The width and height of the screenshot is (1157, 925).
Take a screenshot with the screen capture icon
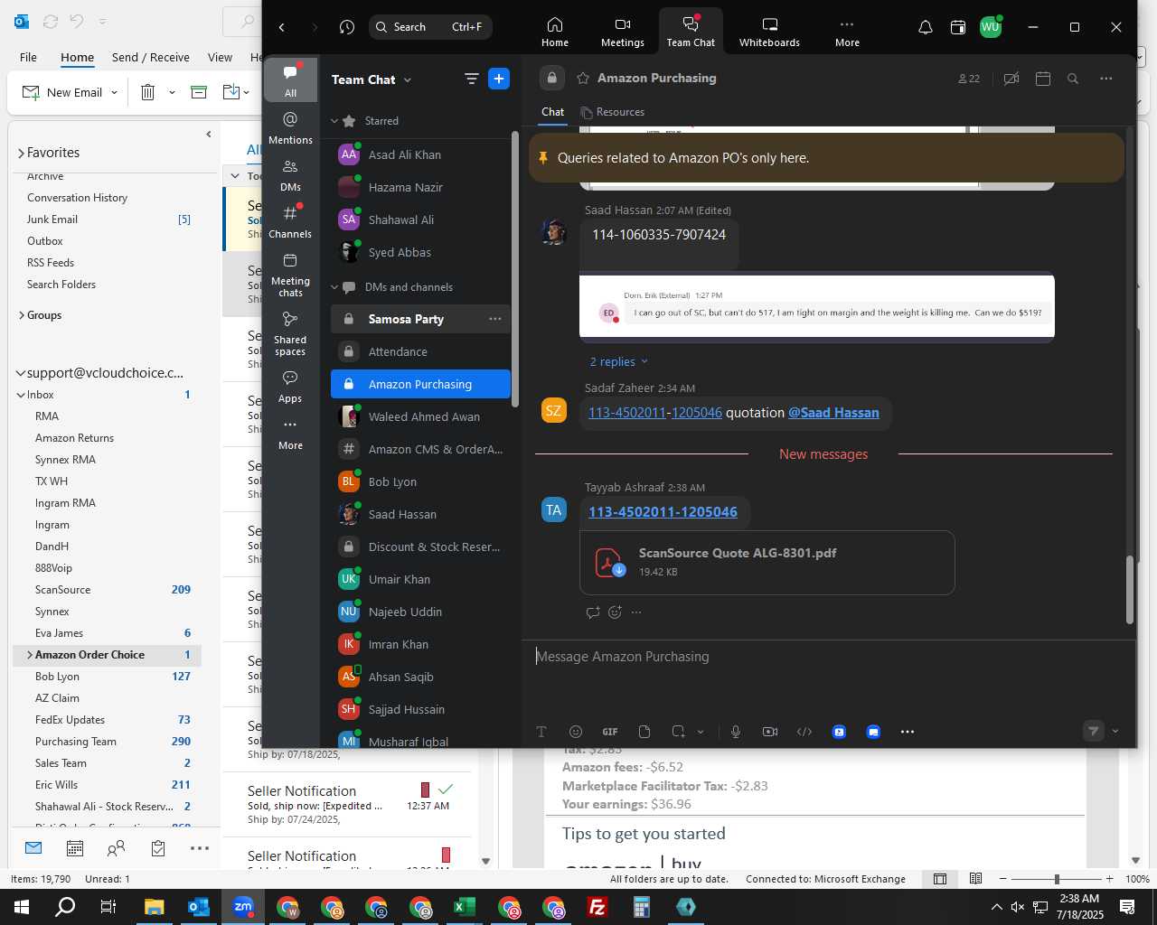(x=679, y=732)
